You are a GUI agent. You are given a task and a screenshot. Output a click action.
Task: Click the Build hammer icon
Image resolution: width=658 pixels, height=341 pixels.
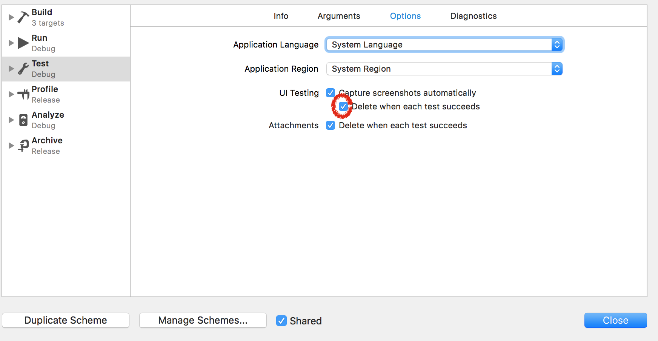click(23, 17)
